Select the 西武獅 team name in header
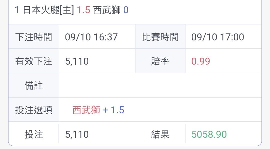270x149 pixels. pos(107,10)
